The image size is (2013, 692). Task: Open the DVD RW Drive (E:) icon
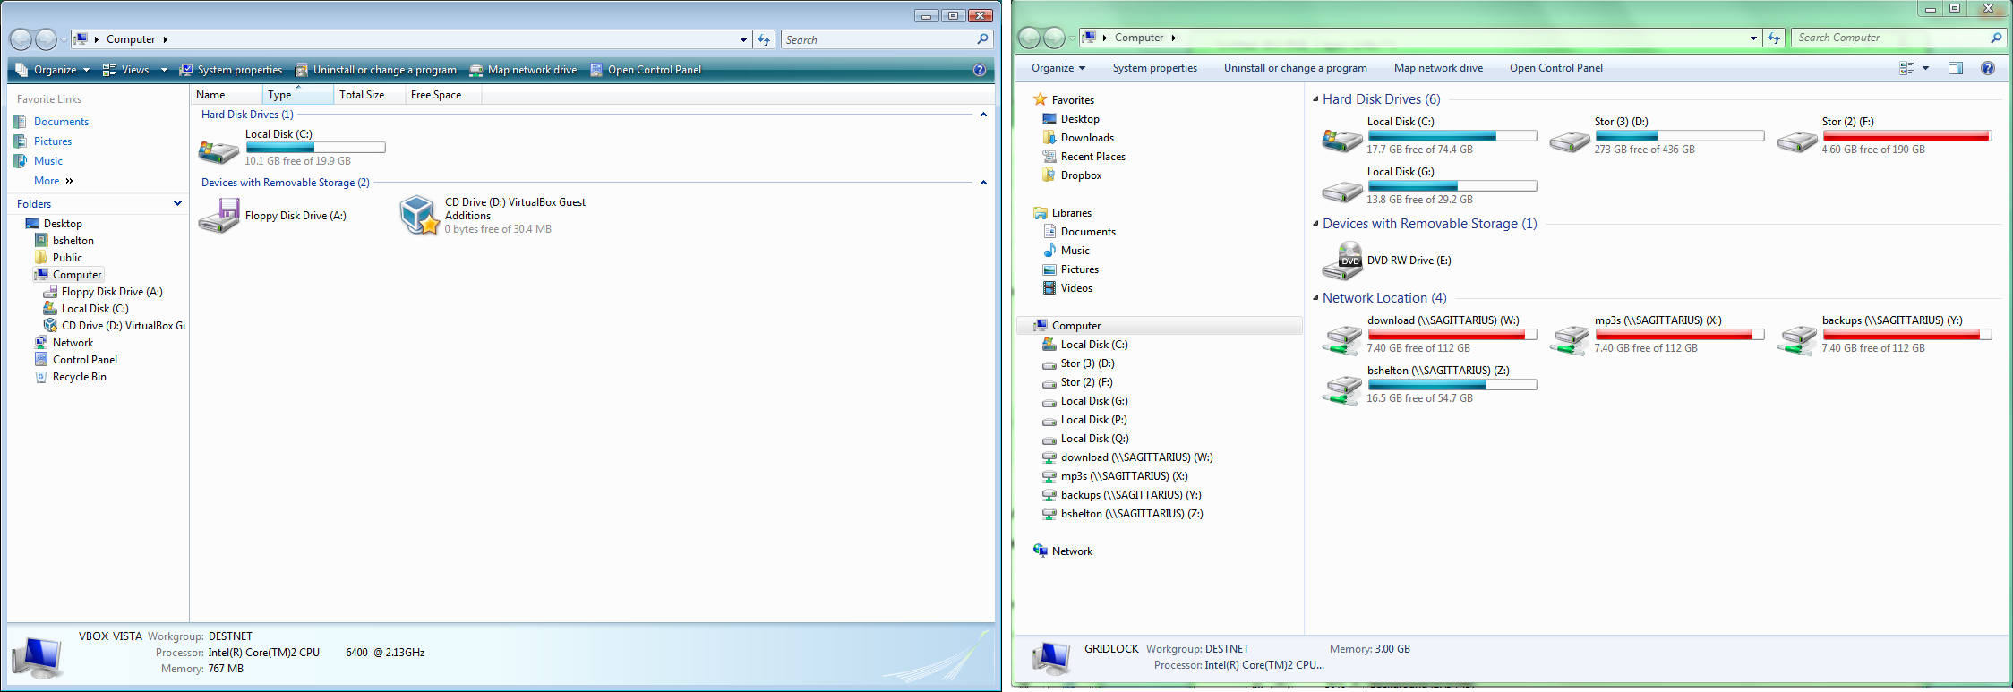(1341, 261)
